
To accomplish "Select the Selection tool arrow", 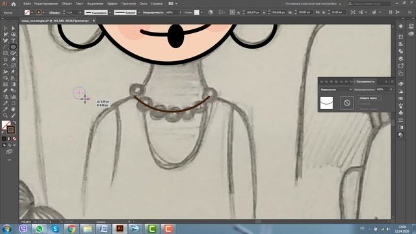I will (5, 28).
